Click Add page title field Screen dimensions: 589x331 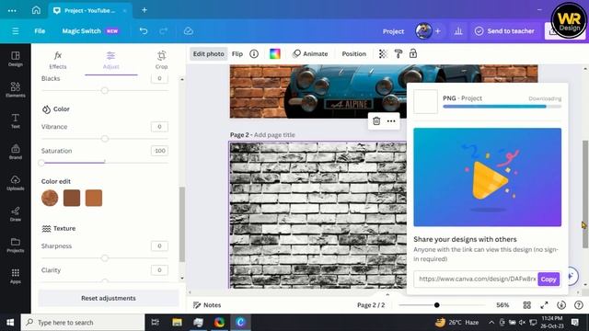tap(274, 135)
